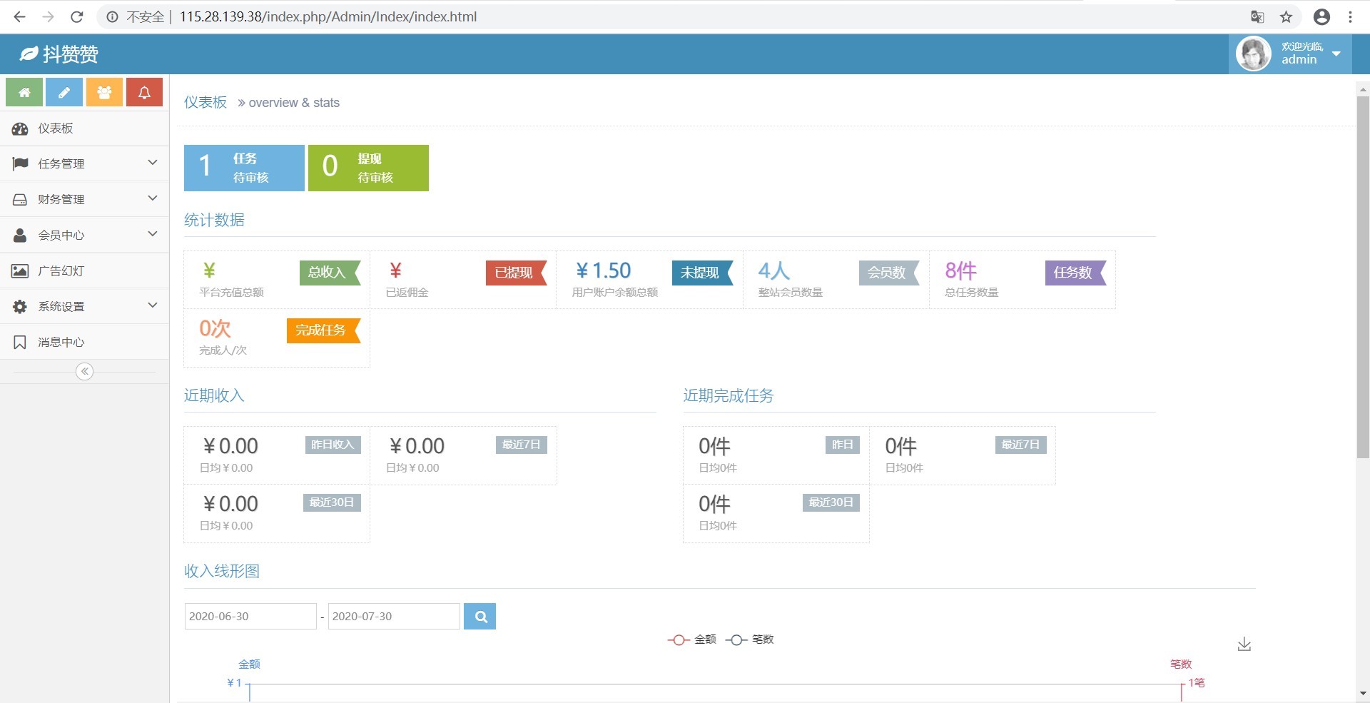Click the browser address bar URL

(x=328, y=16)
